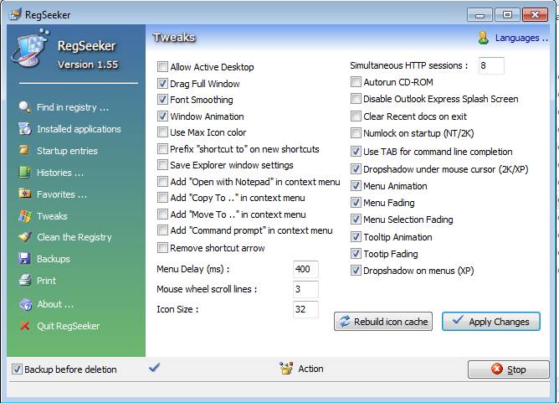This screenshot has width=559, height=403.
Task: Click the Menu Delay (ms) field
Action: [305, 269]
